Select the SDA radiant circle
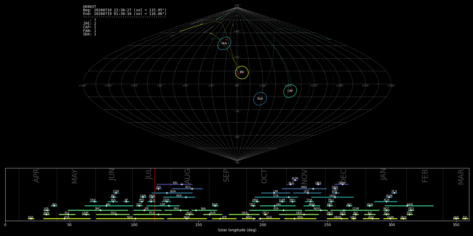Image resolution: width=473 pixels, height=236 pixels. (x=260, y=99)
